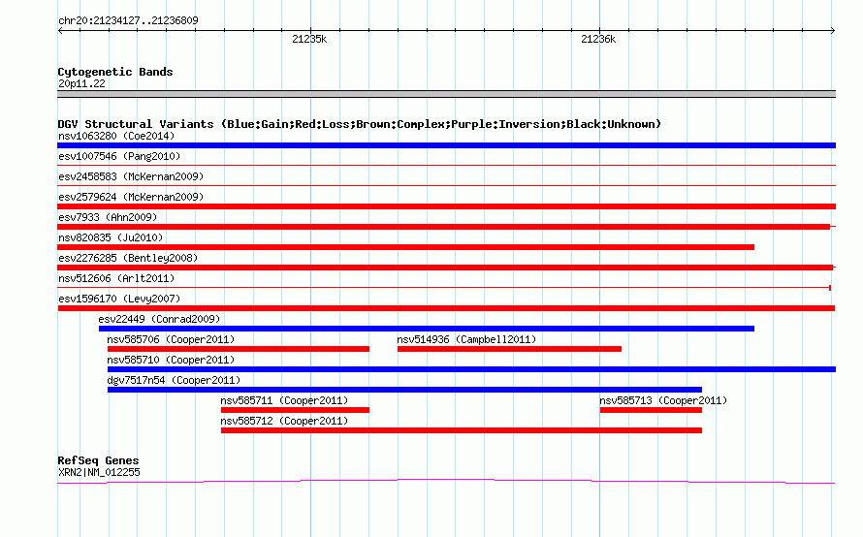Select the thin red nsv512606 variant line
863x537 pixels.
(x=444, y=287)
